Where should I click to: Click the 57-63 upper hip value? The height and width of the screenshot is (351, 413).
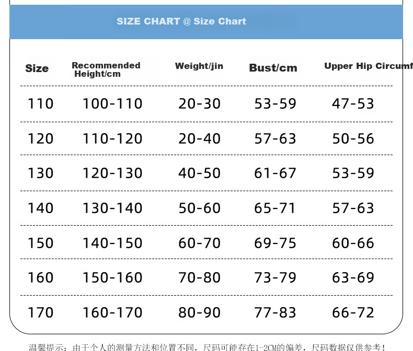point(353,208)
